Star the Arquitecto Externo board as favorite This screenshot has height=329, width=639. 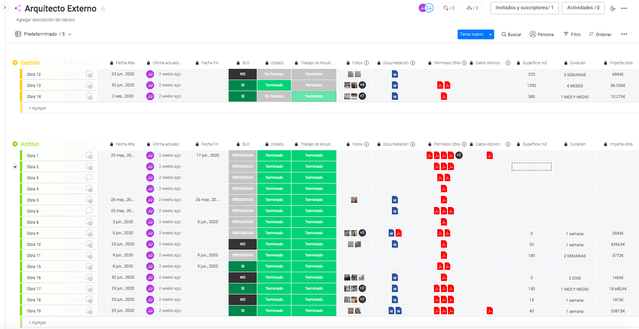(x=103, y=9)
